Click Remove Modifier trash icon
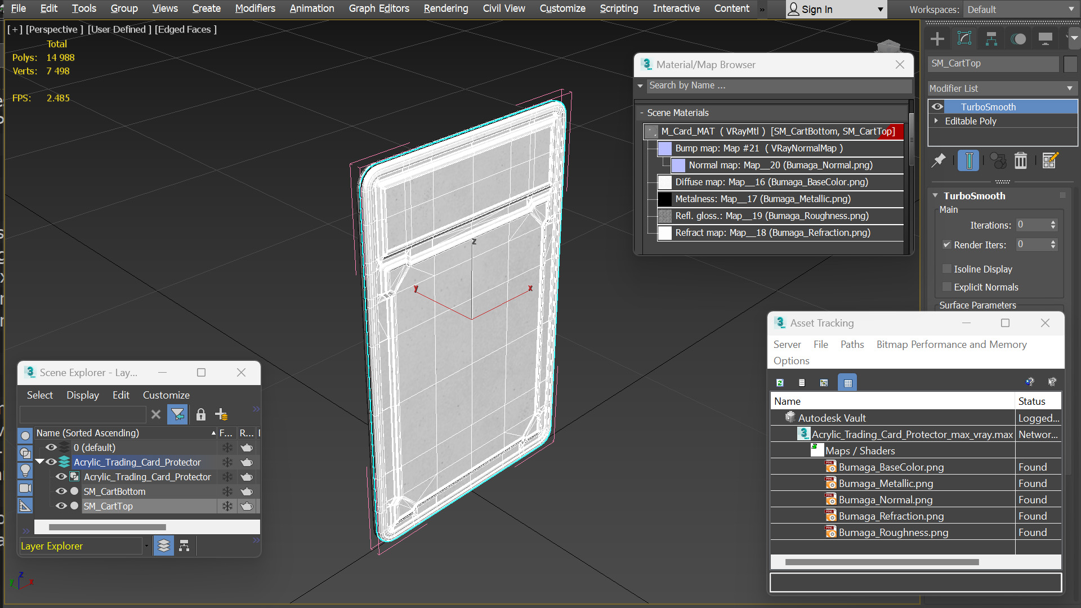This screenshot has width=1081, height=608. pyautogui.click(x=1021, y=161)
